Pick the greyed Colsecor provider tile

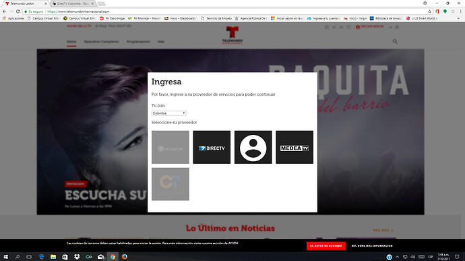pos(170,147)
